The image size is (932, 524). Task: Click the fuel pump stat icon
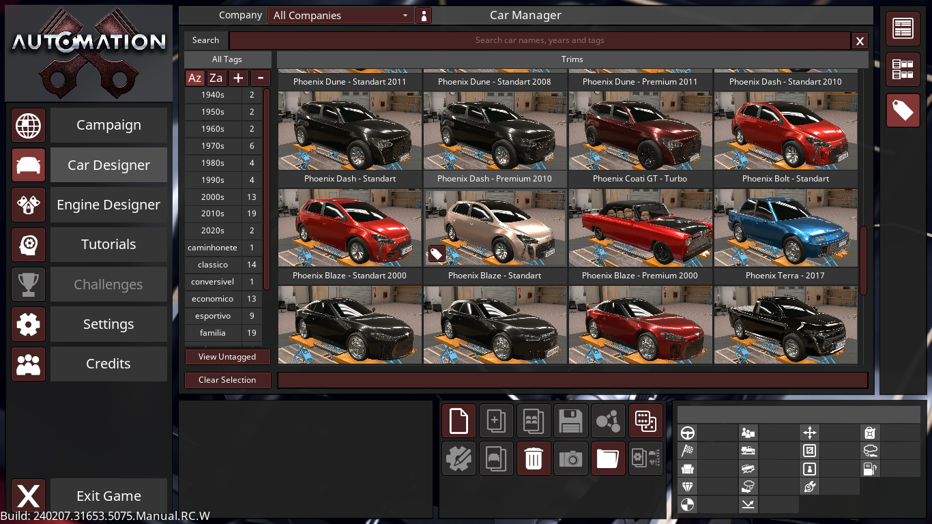pyautogui.click(x=870, y=469)
